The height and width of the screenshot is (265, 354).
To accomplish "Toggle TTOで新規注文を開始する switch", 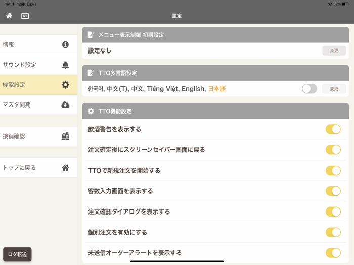I will tap(333, 171).
